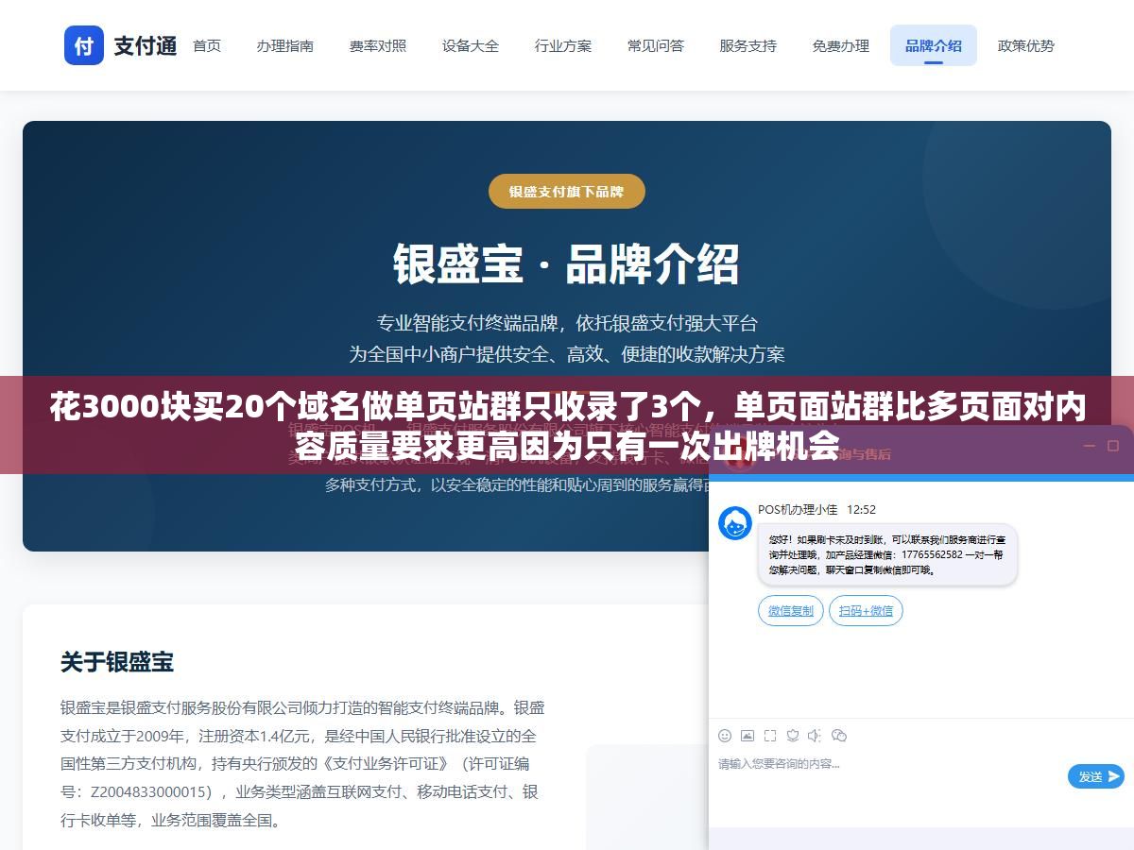1134x850 pixels.
Task: Click the chat message bubble with 17765562582
Action: coord(887,555)
